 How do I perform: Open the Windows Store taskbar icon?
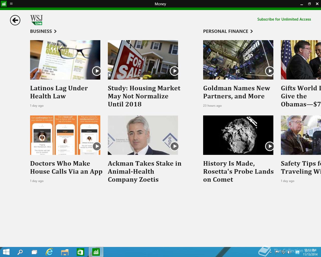(x=80, y=252)
